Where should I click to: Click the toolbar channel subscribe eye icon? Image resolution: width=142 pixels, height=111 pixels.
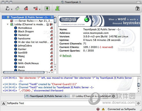tap(47, 8)
